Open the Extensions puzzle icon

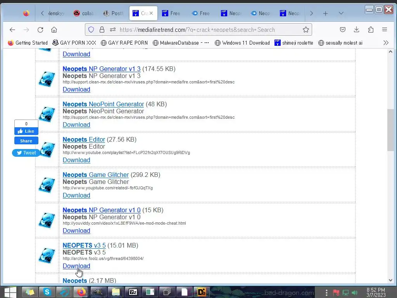pos(371,29)
